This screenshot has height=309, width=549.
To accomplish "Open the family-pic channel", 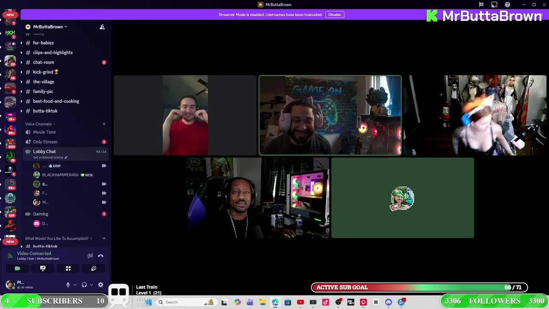I will click(x=43, y=91).
